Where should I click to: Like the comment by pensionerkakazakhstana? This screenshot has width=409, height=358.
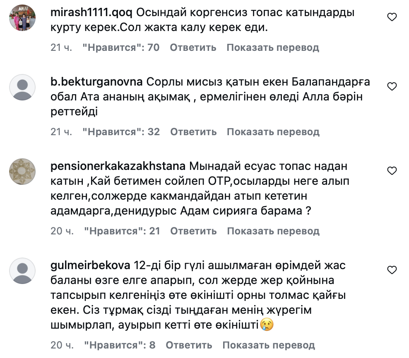click(x=392, y=170)
